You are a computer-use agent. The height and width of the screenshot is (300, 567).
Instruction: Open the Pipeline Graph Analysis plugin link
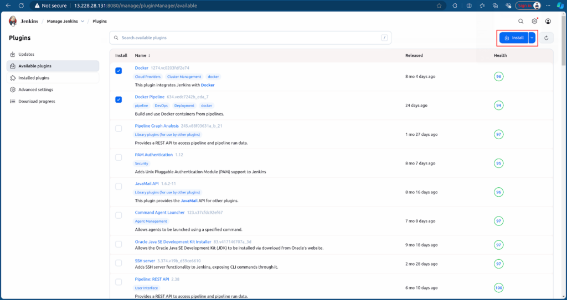(157, 126)
